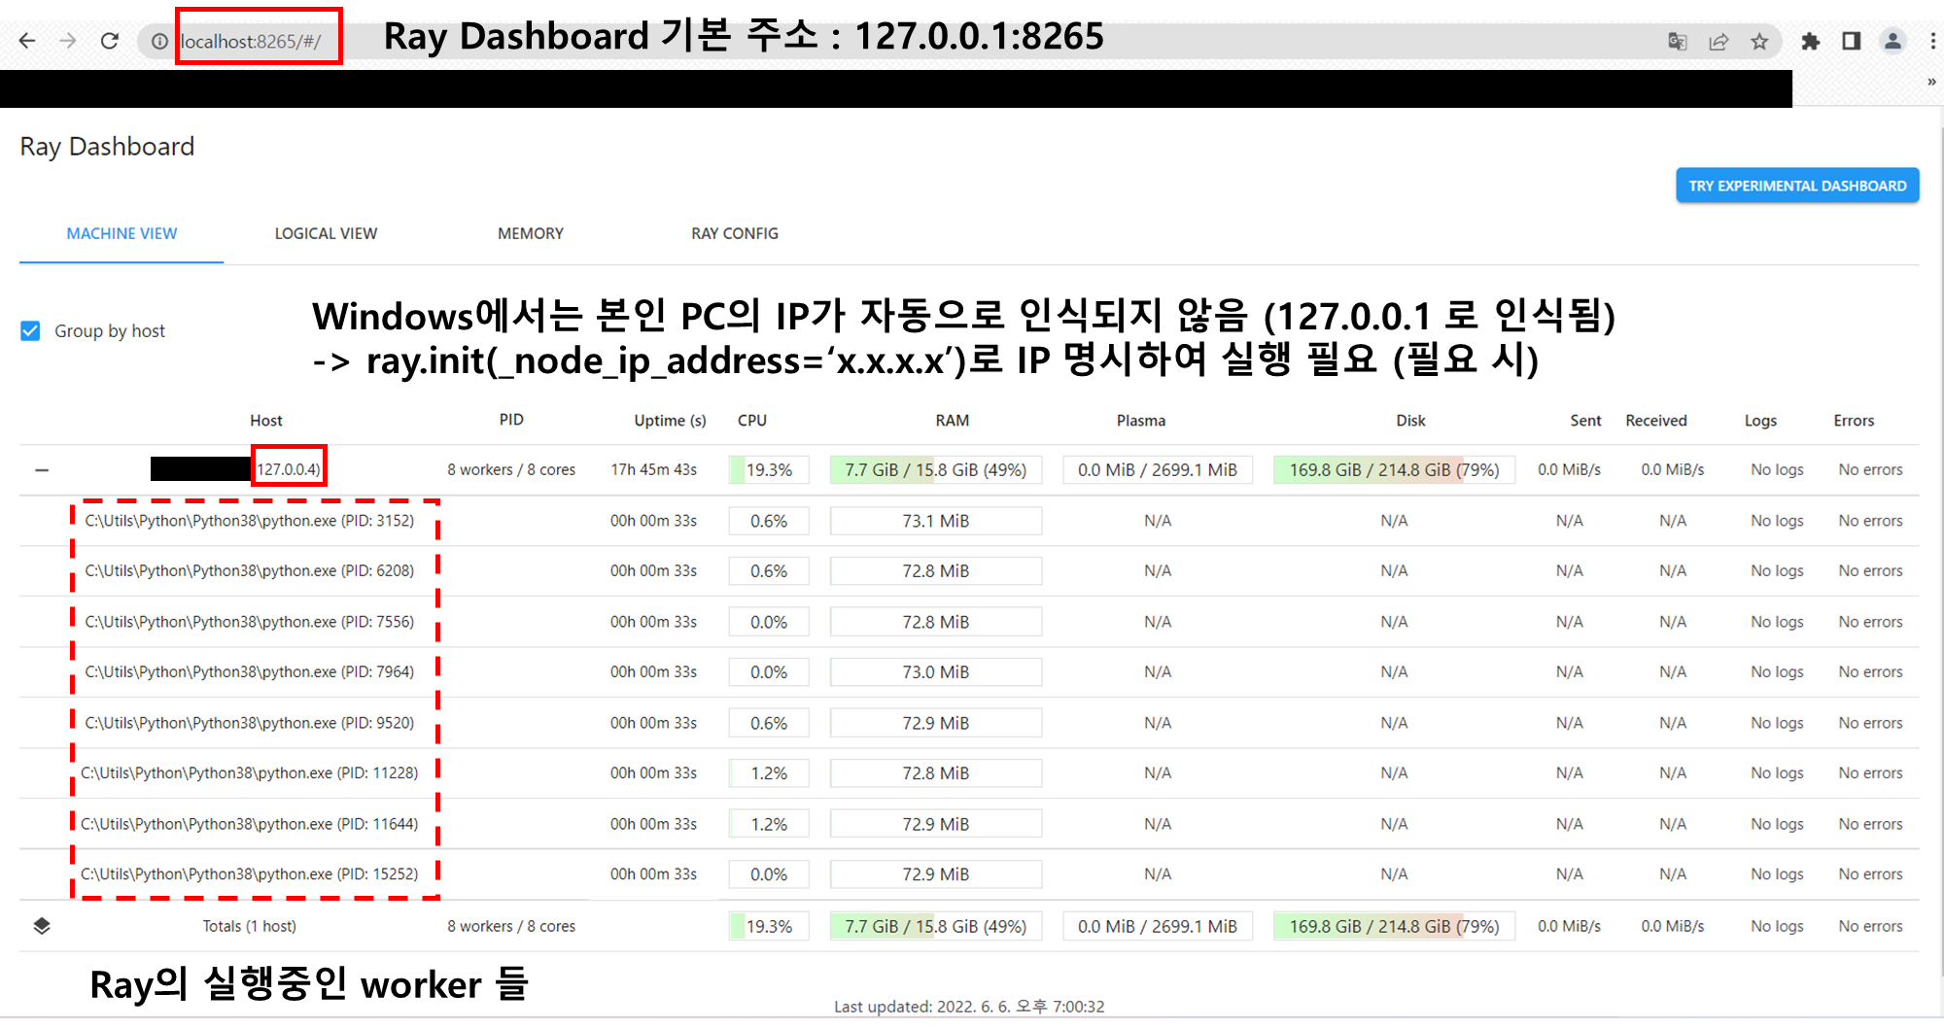Uncheck the Group by host checkbox
The width and height of the screenshot is (1944, 1028).
[31, 331]
